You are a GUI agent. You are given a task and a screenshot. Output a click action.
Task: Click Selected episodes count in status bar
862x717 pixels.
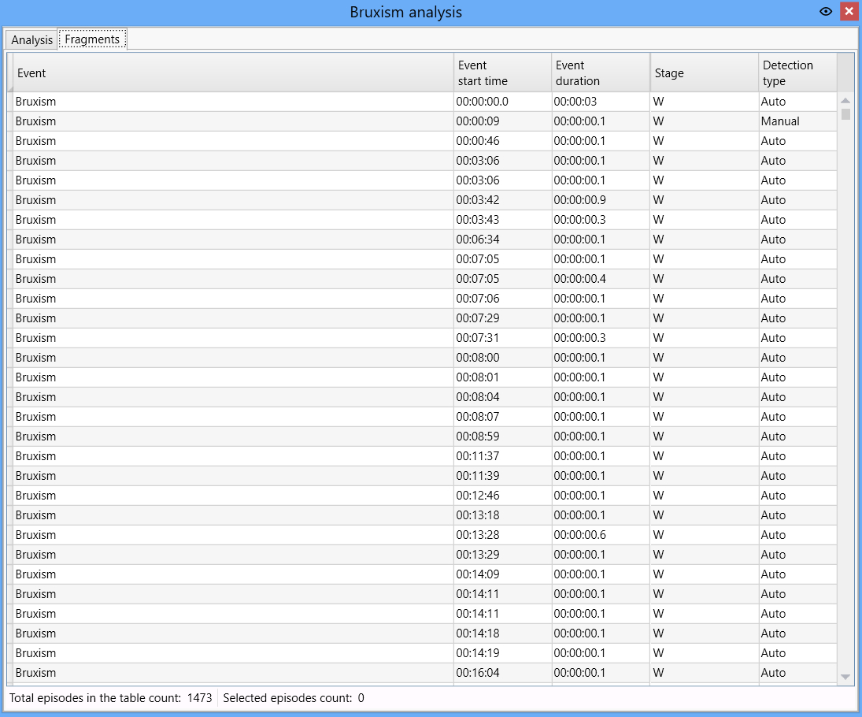coord(294,698)
